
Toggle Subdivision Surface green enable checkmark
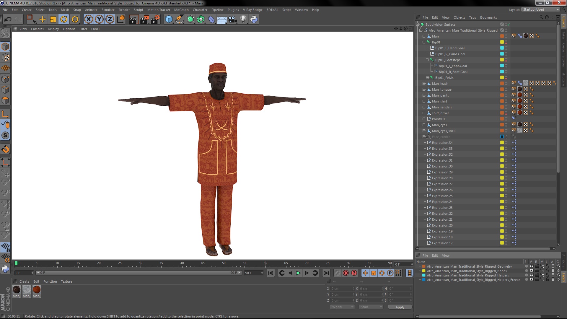pyautogui.click(x=509, y=25)
